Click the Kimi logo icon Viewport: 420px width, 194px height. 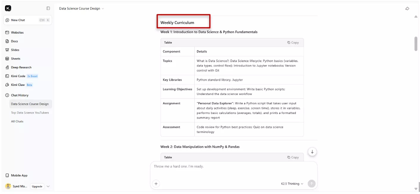[8, 8]
